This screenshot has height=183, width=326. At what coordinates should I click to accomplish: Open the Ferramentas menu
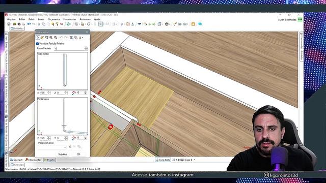pyautogui.click(x=70, y=19)
